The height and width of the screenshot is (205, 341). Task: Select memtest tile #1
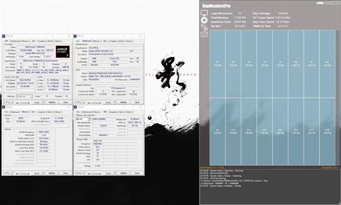(218, 64)
